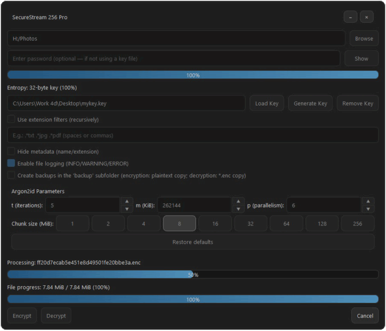Decrease p (parallelism) with down arrow
The height and width of the screenshot is (331, 386).
pyautogui.click(x=368, y=209)
